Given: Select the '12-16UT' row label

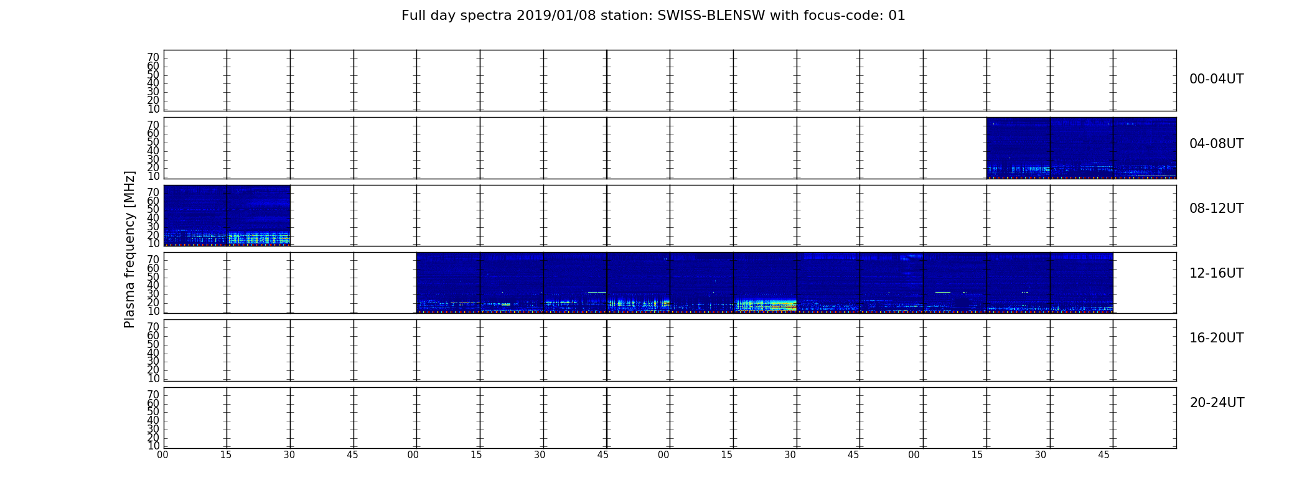Looking at the screenshot, I should coord(1216,273).
